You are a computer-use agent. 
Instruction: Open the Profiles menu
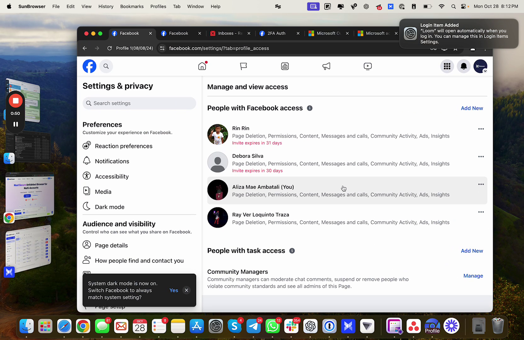click(x=158, y=6)
